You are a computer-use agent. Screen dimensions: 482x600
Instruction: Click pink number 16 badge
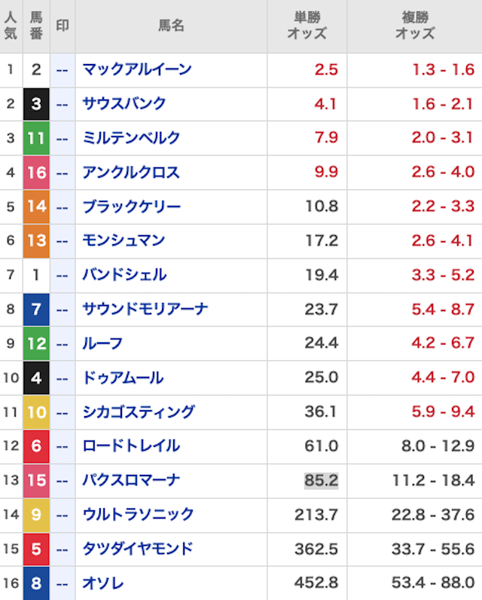(x=36, y=173)
